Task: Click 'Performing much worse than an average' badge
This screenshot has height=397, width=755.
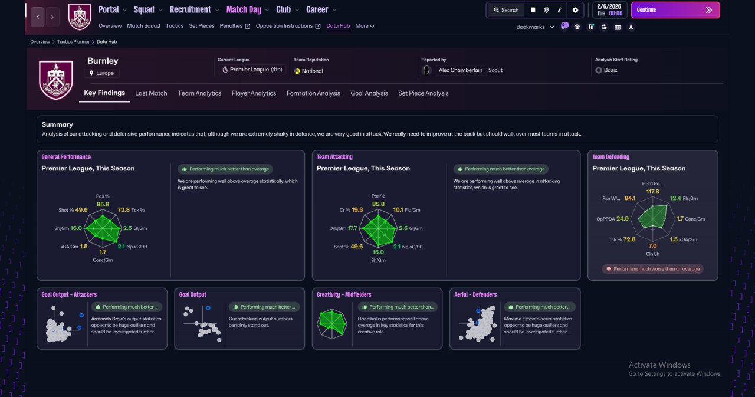Action: (652, 269)
